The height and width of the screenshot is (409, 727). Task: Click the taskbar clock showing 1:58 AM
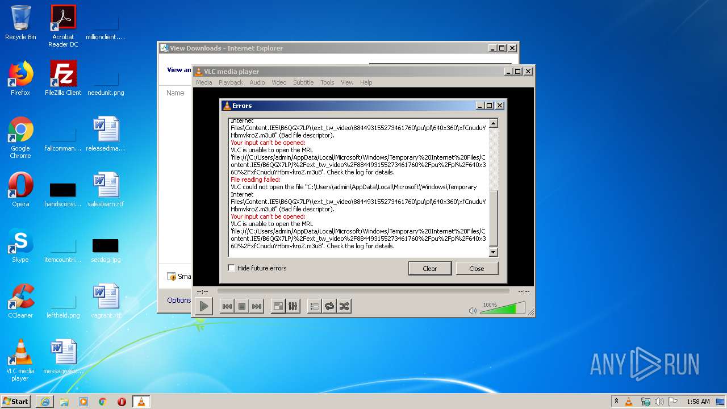pyautogui.click(x=698, y=402)
